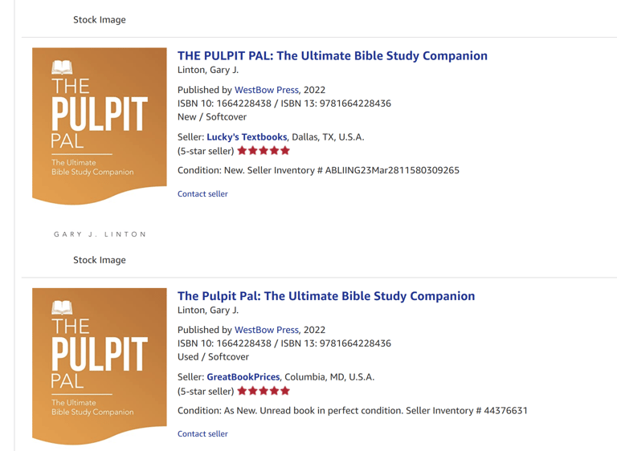Contact seller for the GreatBookPrices listing
Image resolution: width=617 pixels, height=451 pixels.
(202, 433)
